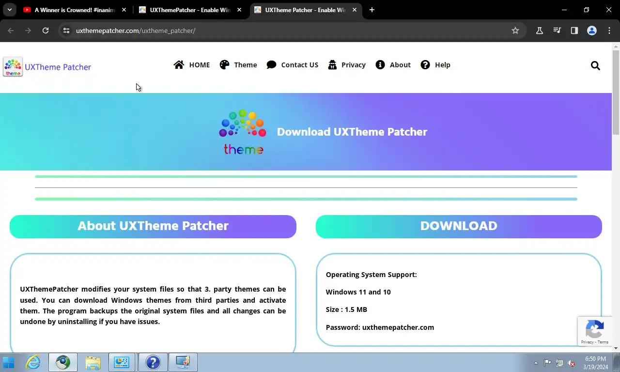This screenshot has width=620, height=372.
Task: Click the network tray icon
Action: click(x=559, y=363)
